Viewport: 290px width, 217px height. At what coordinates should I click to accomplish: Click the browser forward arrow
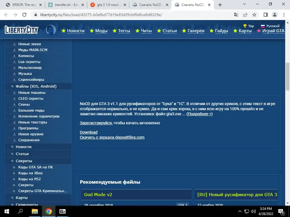pyautogui.click(x=15, y=15)
